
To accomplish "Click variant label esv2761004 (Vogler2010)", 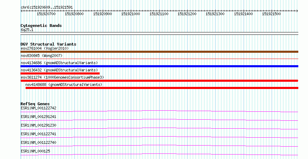I will (x=45, y=48).
